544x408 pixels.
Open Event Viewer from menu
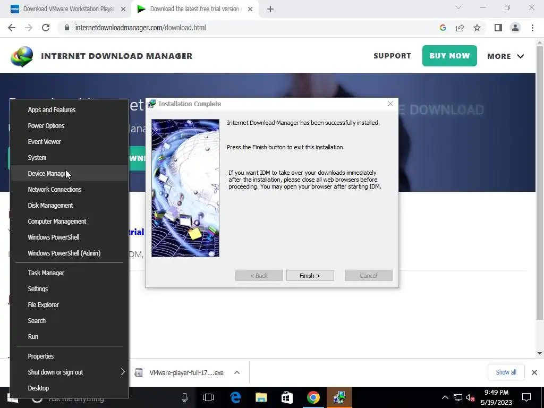click(70, 141)
